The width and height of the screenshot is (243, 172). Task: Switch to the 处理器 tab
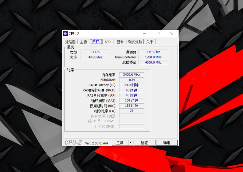[70, 42]
